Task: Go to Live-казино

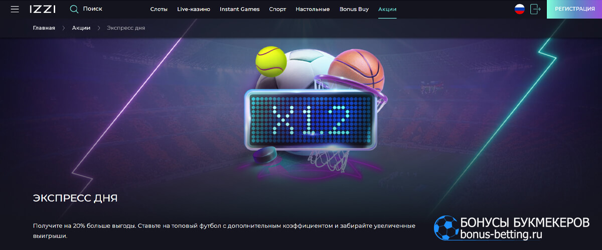Action: (194, 9)
